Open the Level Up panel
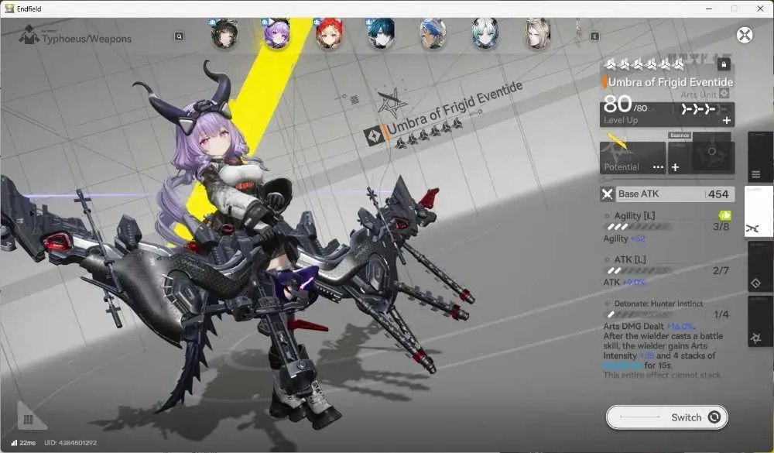774x453 pixels. [667, 115]
